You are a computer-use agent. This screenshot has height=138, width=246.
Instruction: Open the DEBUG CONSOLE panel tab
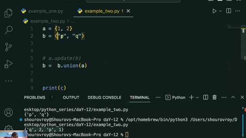click(105, 97)
